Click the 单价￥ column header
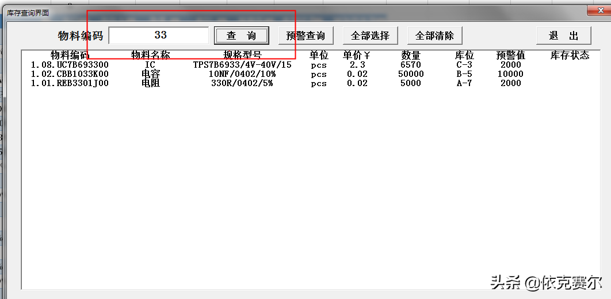Screen dimensions: 611x299 click(357, 55)
